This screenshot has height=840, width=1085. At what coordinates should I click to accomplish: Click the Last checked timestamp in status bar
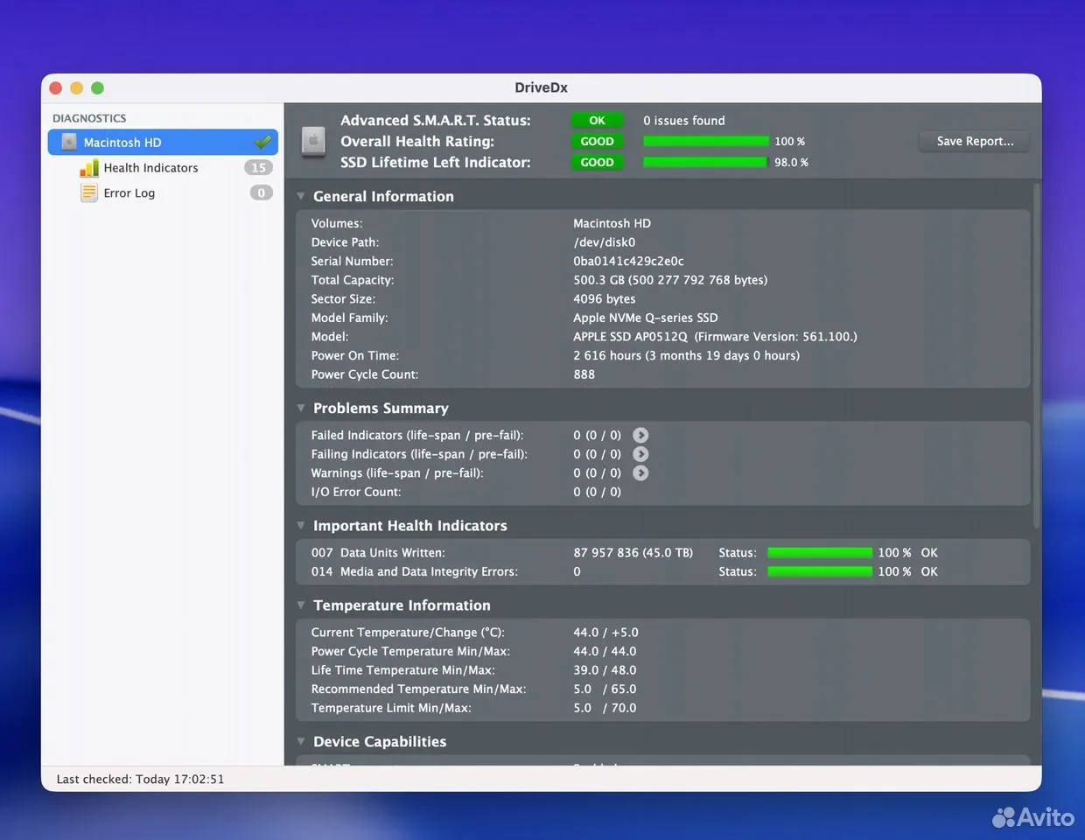pyautogui.click(x=140, y=779)
